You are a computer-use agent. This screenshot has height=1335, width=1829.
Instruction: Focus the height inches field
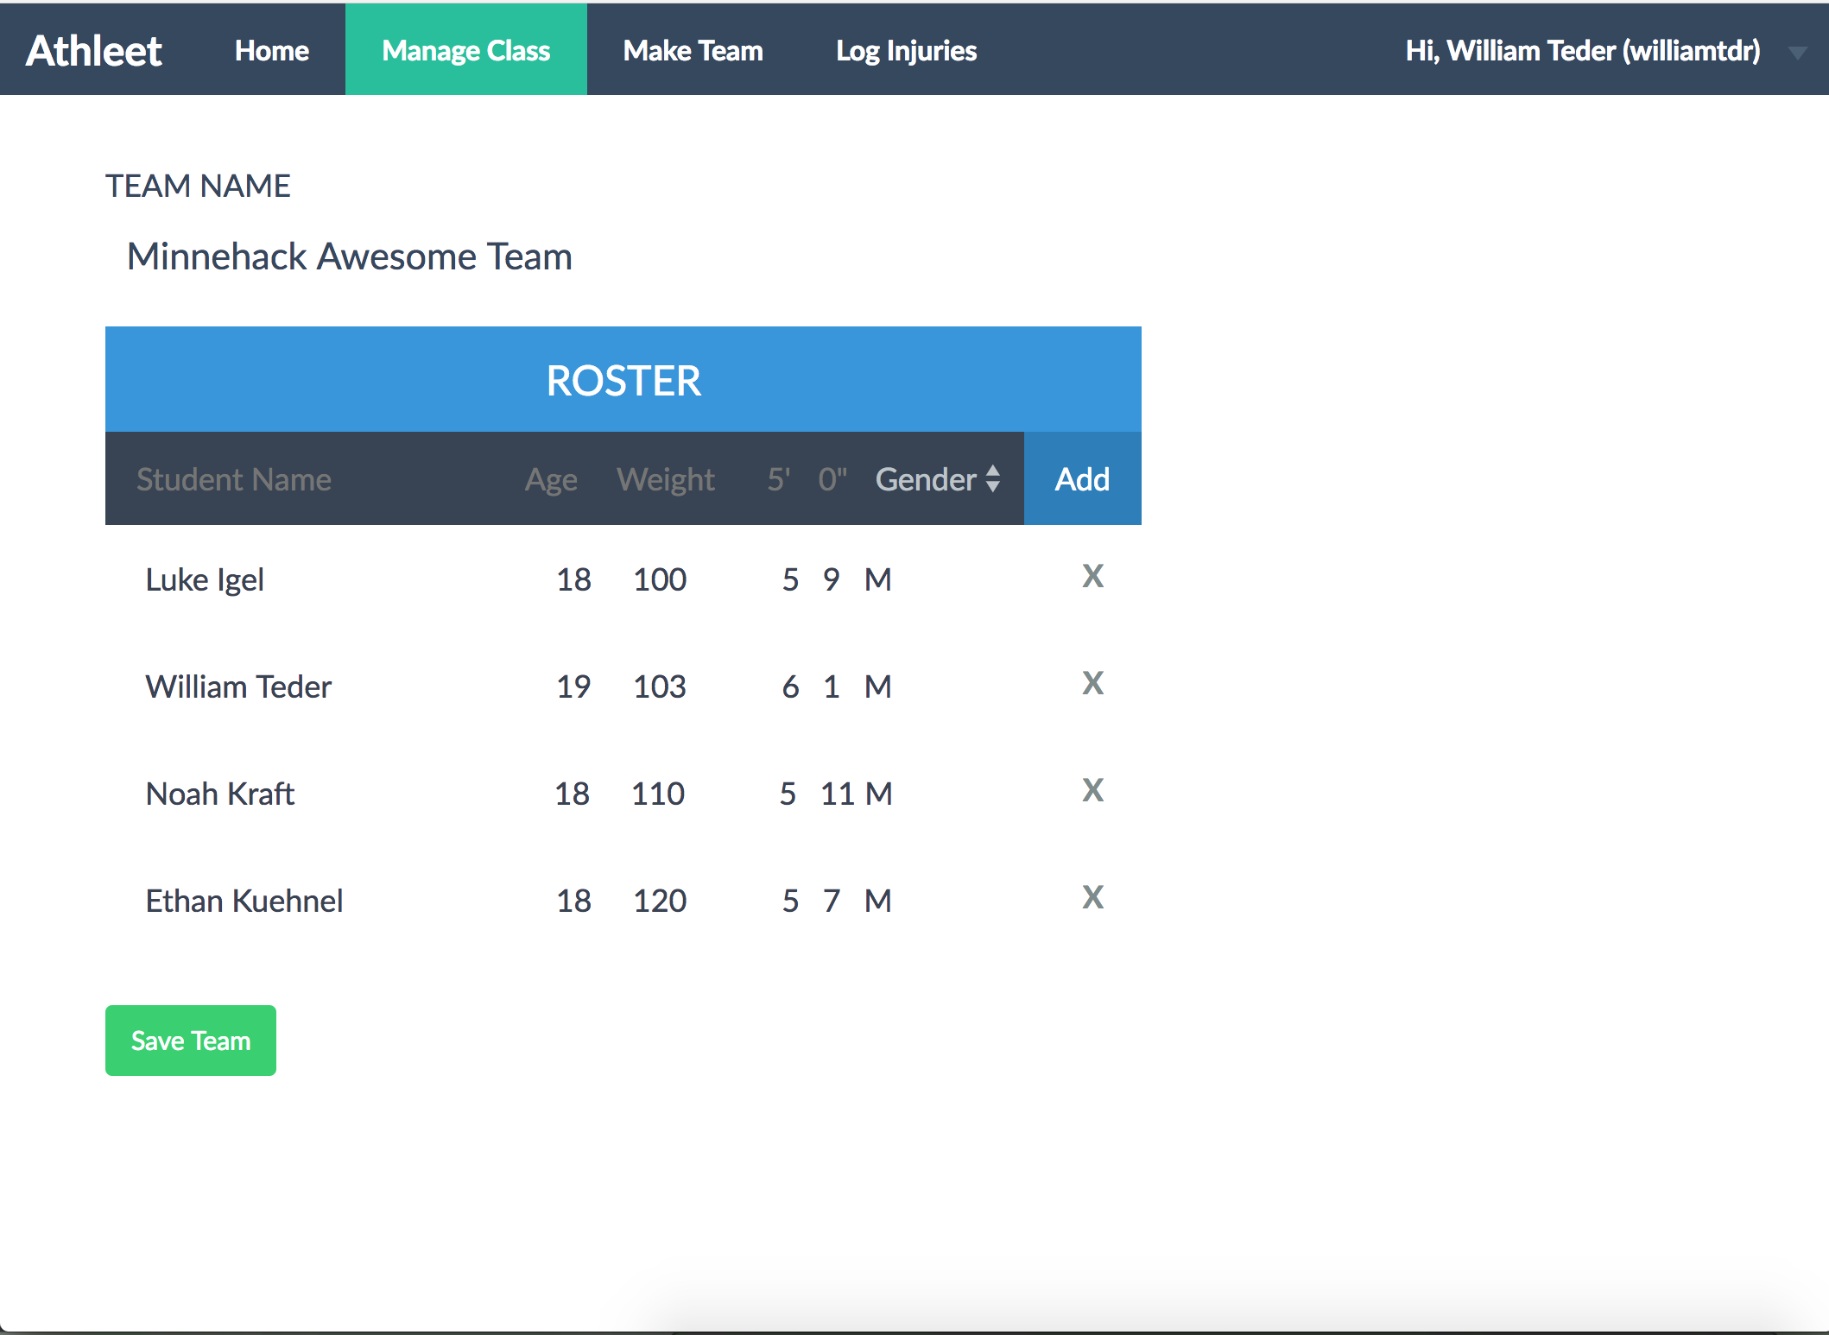832,479
